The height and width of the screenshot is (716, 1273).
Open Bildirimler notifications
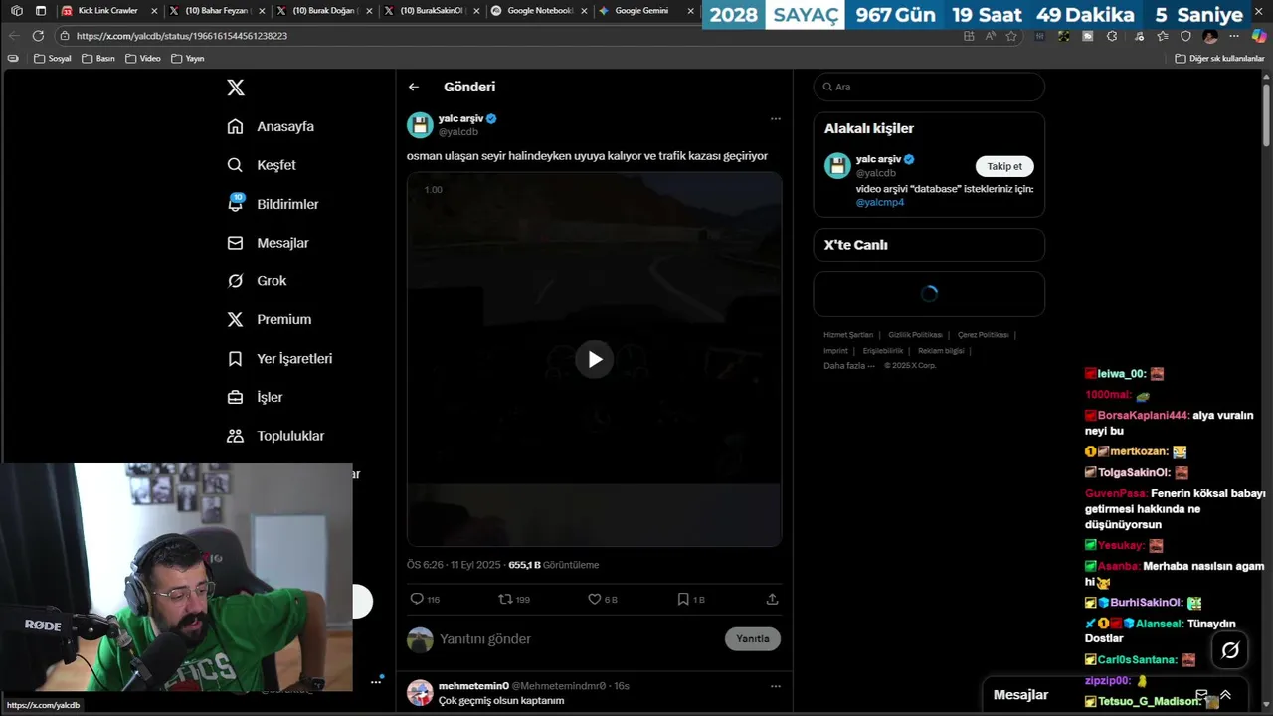point(273,204)
